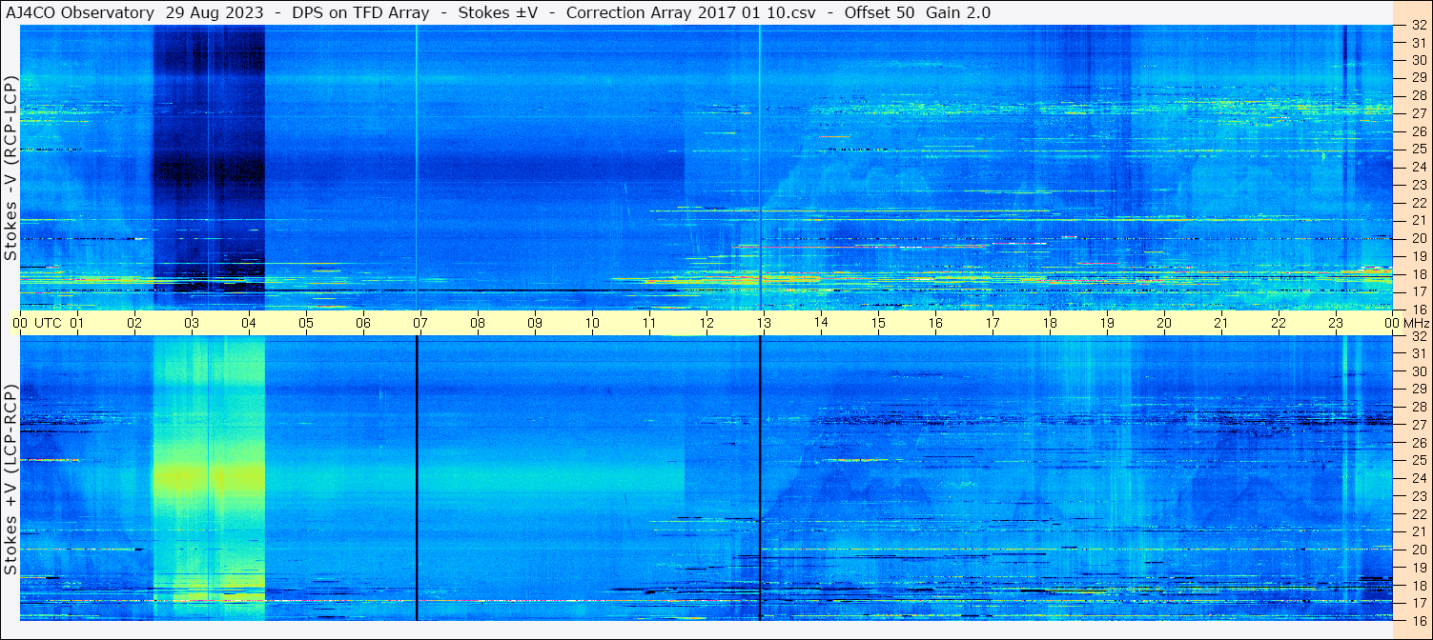Viewport: 1433px width, 640px height.
Task: Select hour 04 on the time axis
Action: click(x=249, y=323)
